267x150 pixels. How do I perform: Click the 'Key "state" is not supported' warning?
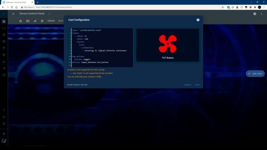point(93,73)
